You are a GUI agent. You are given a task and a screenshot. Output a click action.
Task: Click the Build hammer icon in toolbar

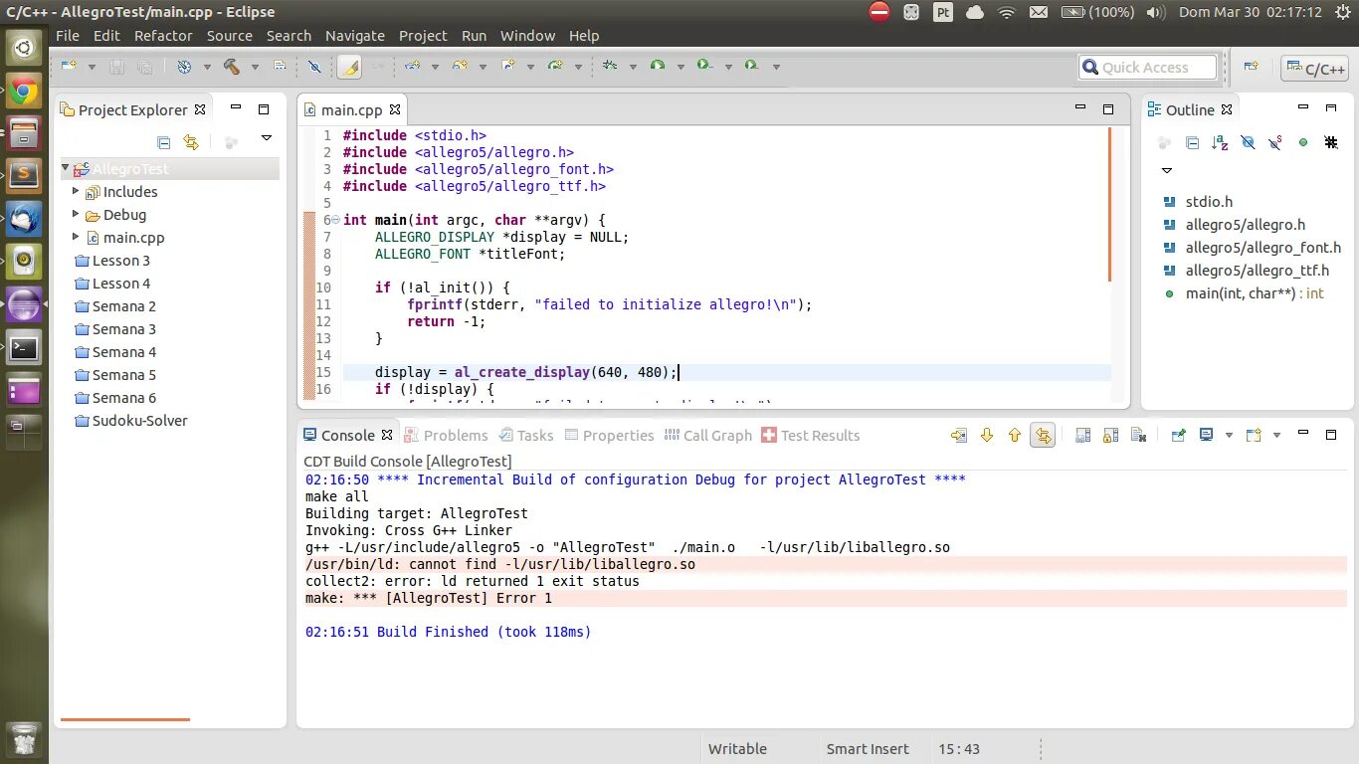click(x=231, y=67)
